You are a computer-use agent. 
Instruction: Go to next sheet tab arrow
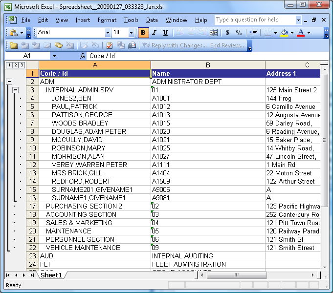pyautogui.click(x=24, y=275)
